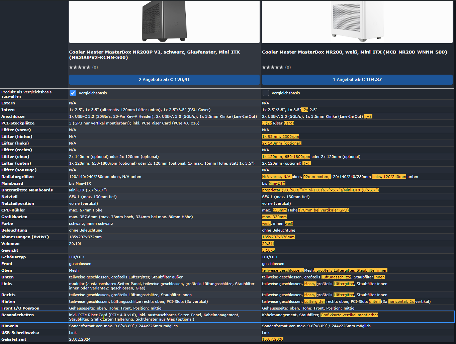The width and height of the screenshot is (456, 344).
Task: Click the 'Produkt als Vergleichsbasis auswählen' label
Action: click(26, 94)
